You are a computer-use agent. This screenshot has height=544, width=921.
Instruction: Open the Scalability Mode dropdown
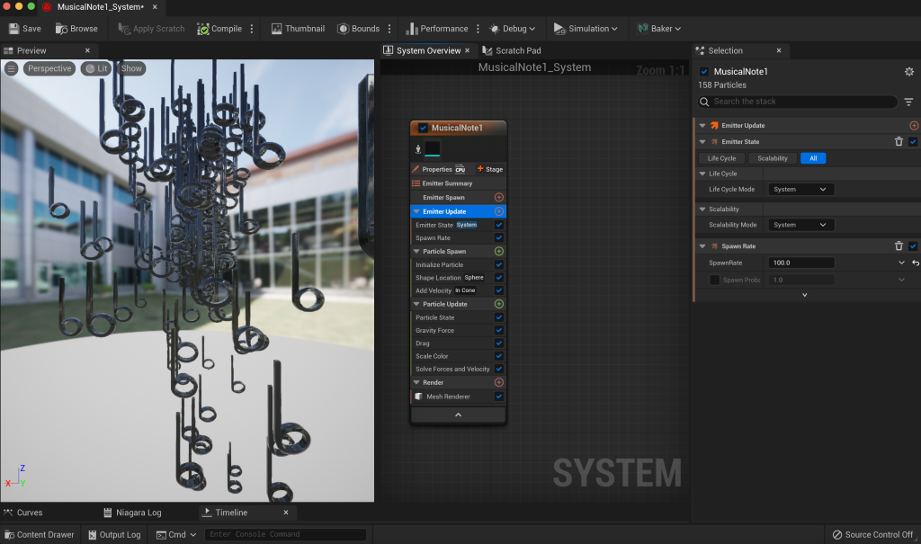(800, 225)
